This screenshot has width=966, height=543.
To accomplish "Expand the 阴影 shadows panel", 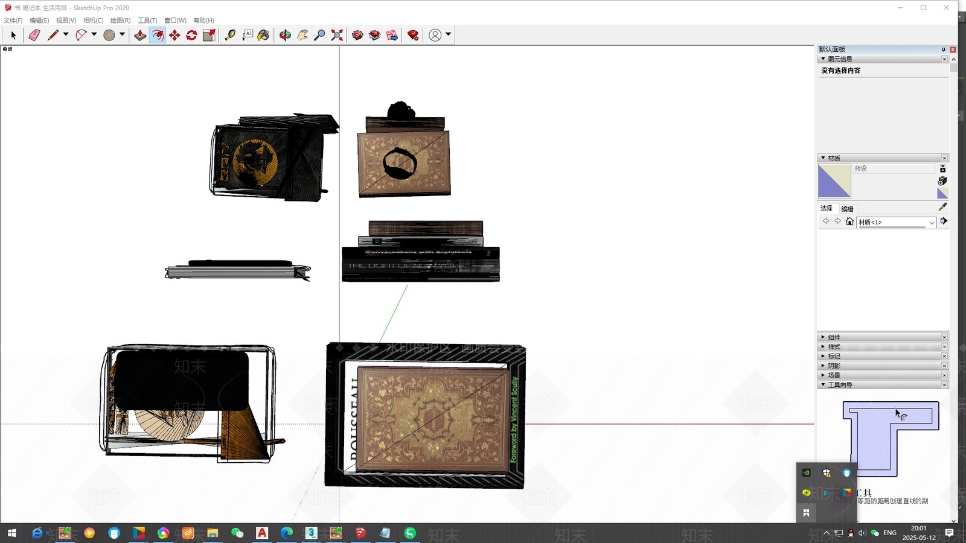I will [823, 366].
